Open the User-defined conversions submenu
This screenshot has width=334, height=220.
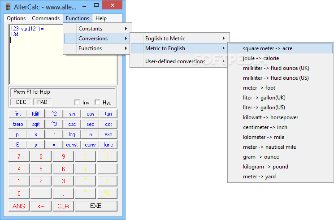(x=180, y=61)
